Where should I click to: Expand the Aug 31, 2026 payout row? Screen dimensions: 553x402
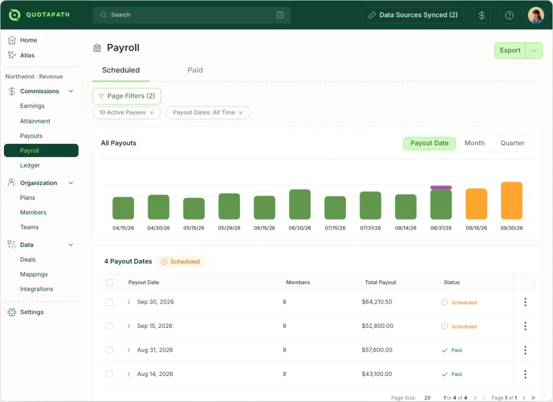(x=129, y=350)
